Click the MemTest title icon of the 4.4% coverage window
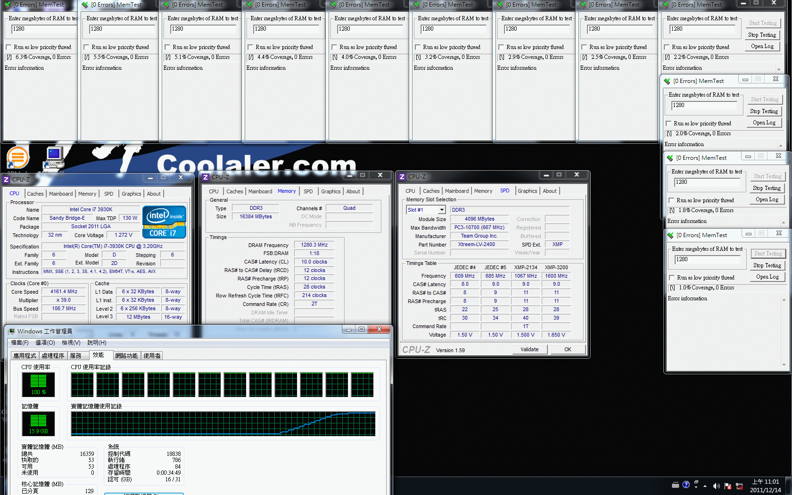Image resolution: width=792 pixels, height=495 pixels. (x=249, y=5)
